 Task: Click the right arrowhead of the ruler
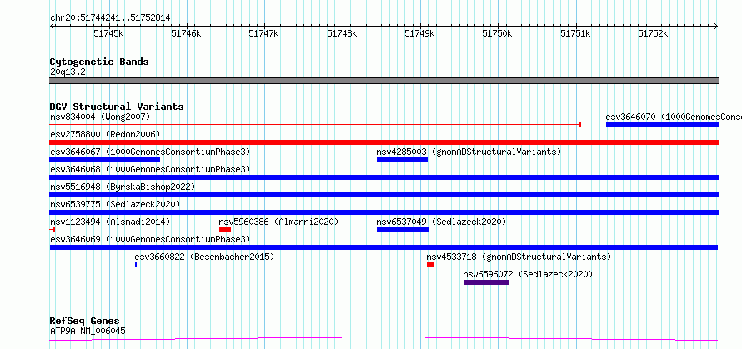tap(716, 27)
